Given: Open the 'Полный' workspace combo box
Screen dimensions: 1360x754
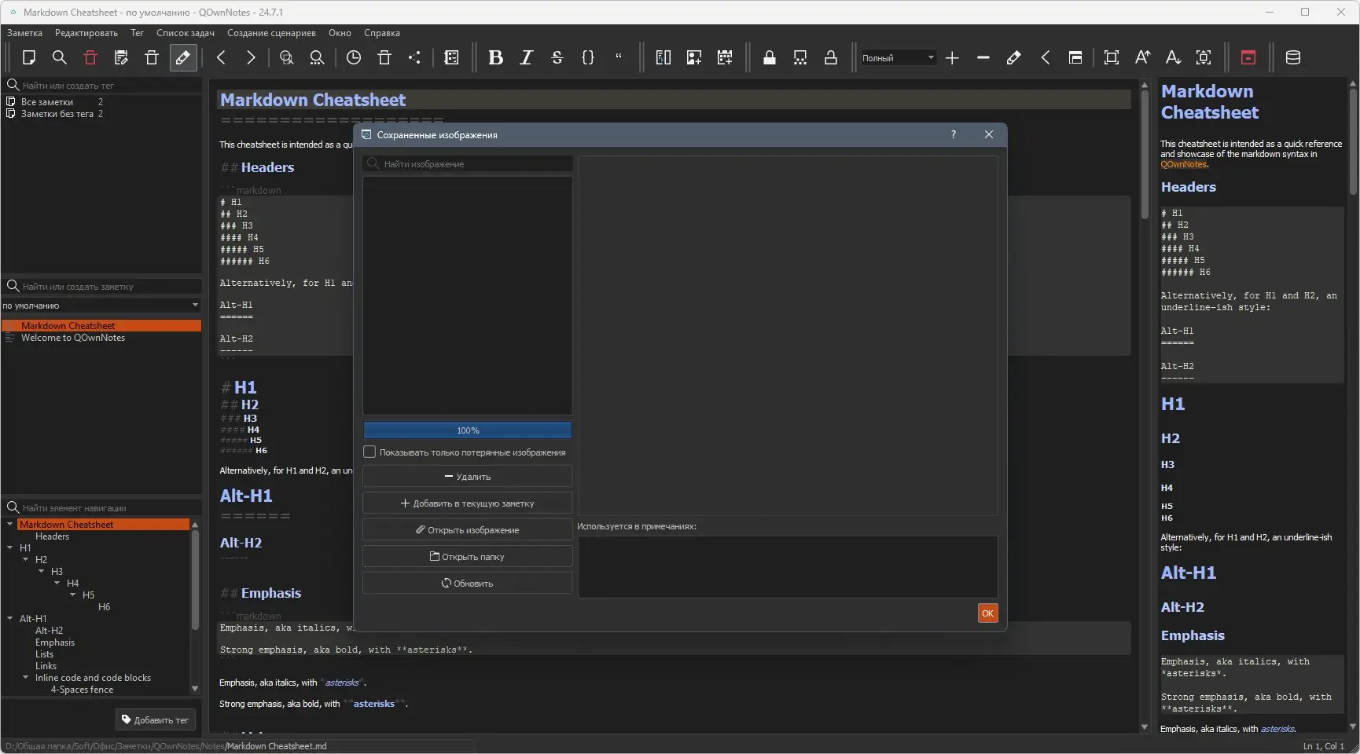Looking at the screenshot, I should point(898,57).
